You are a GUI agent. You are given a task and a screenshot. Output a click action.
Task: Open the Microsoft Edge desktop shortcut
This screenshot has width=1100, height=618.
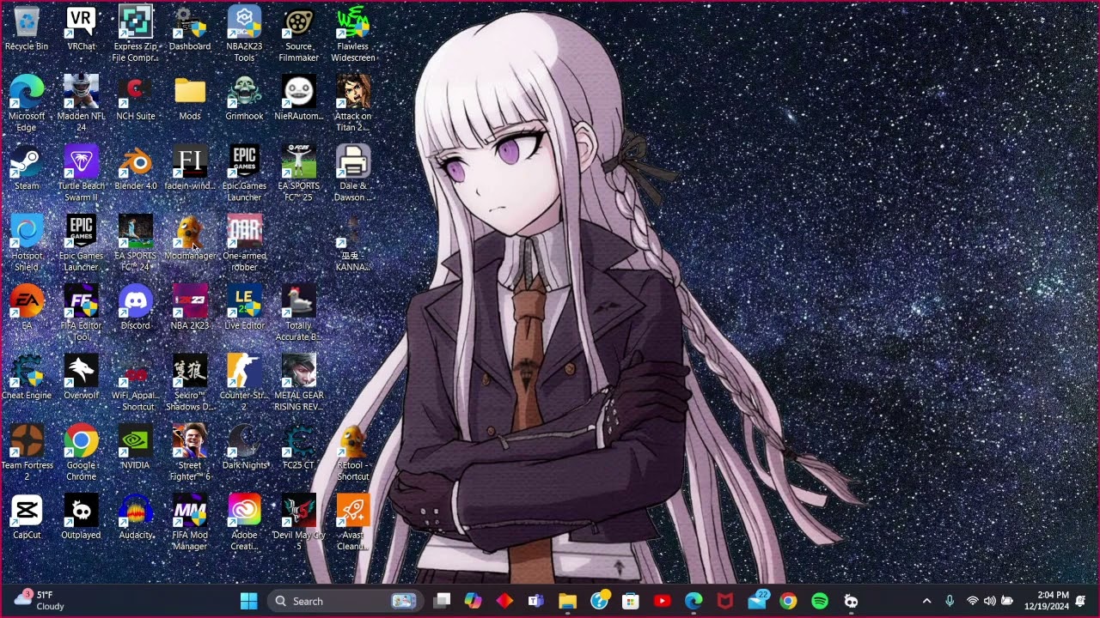tap(27, 104)
